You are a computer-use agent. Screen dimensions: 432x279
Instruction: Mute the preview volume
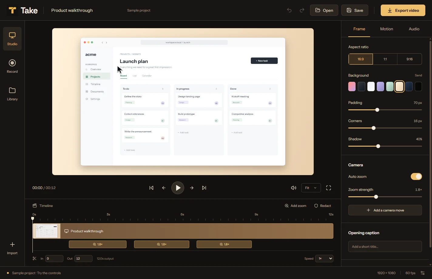(293, 188)
